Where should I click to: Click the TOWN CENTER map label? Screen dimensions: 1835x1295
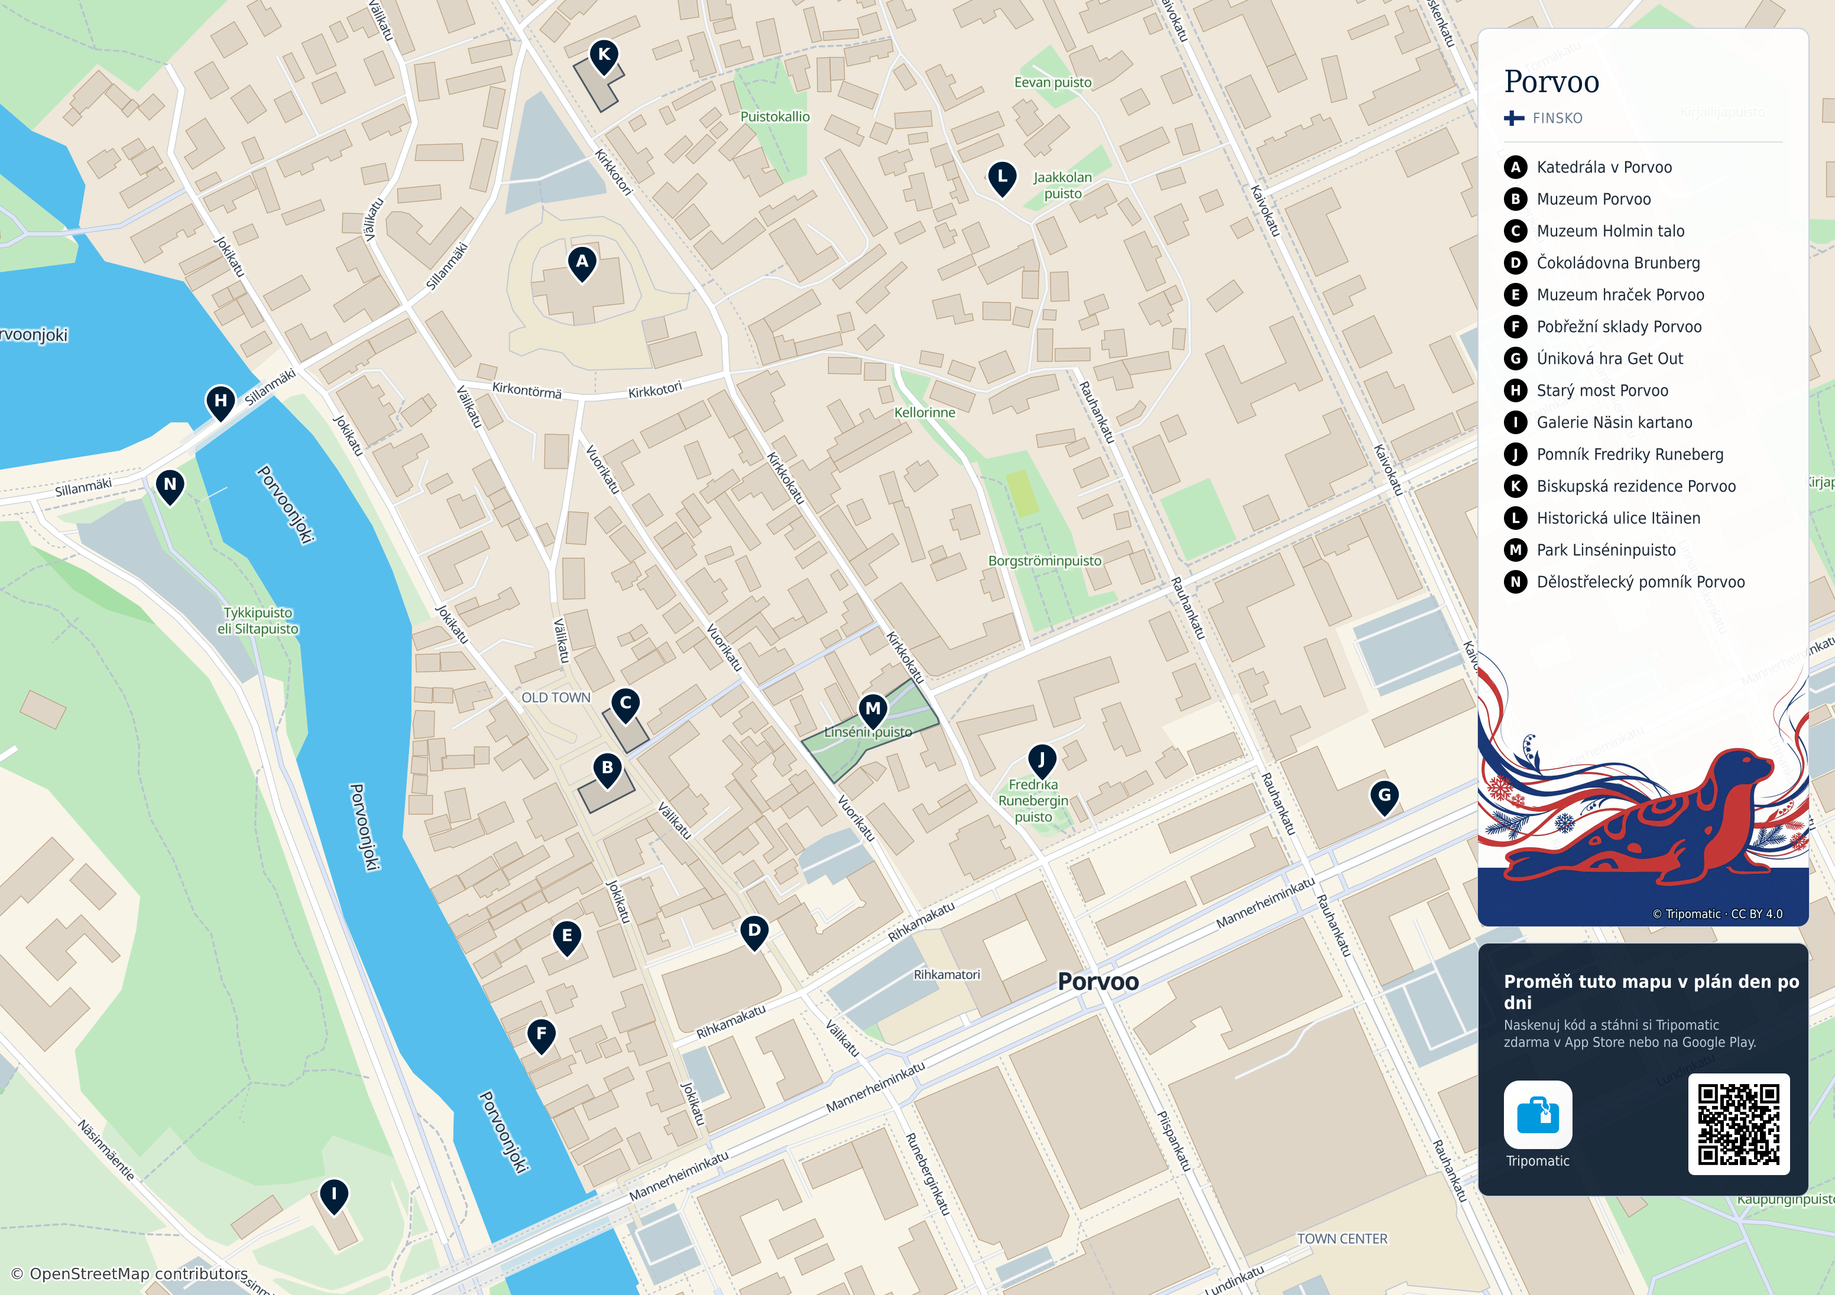1342,1238
